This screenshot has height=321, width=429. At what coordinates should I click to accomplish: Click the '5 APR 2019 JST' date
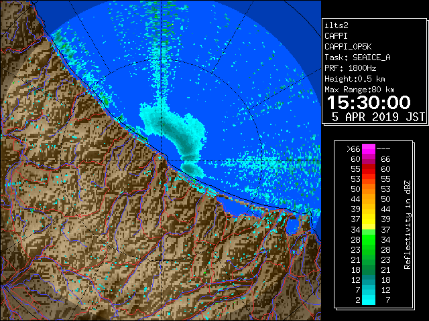(378, 117)
